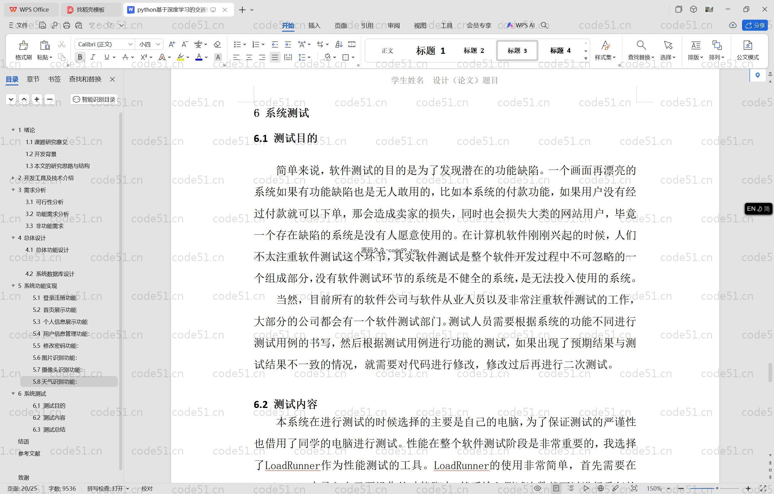Screen dimensions: 774x494
Task: Click the Decrease Indent icon
Action: click(x=275, y=44)
